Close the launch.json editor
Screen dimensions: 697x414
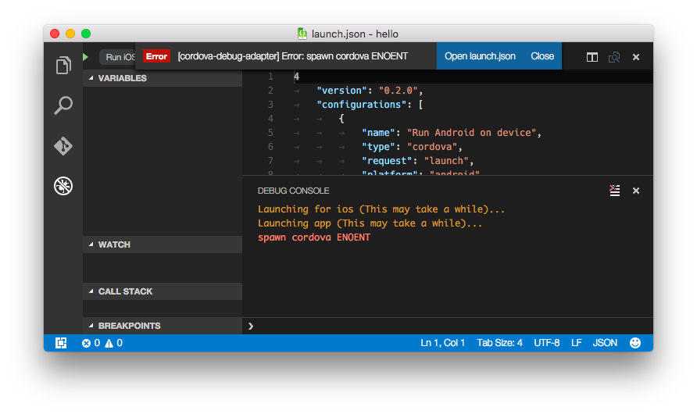[x=635, y=57]
